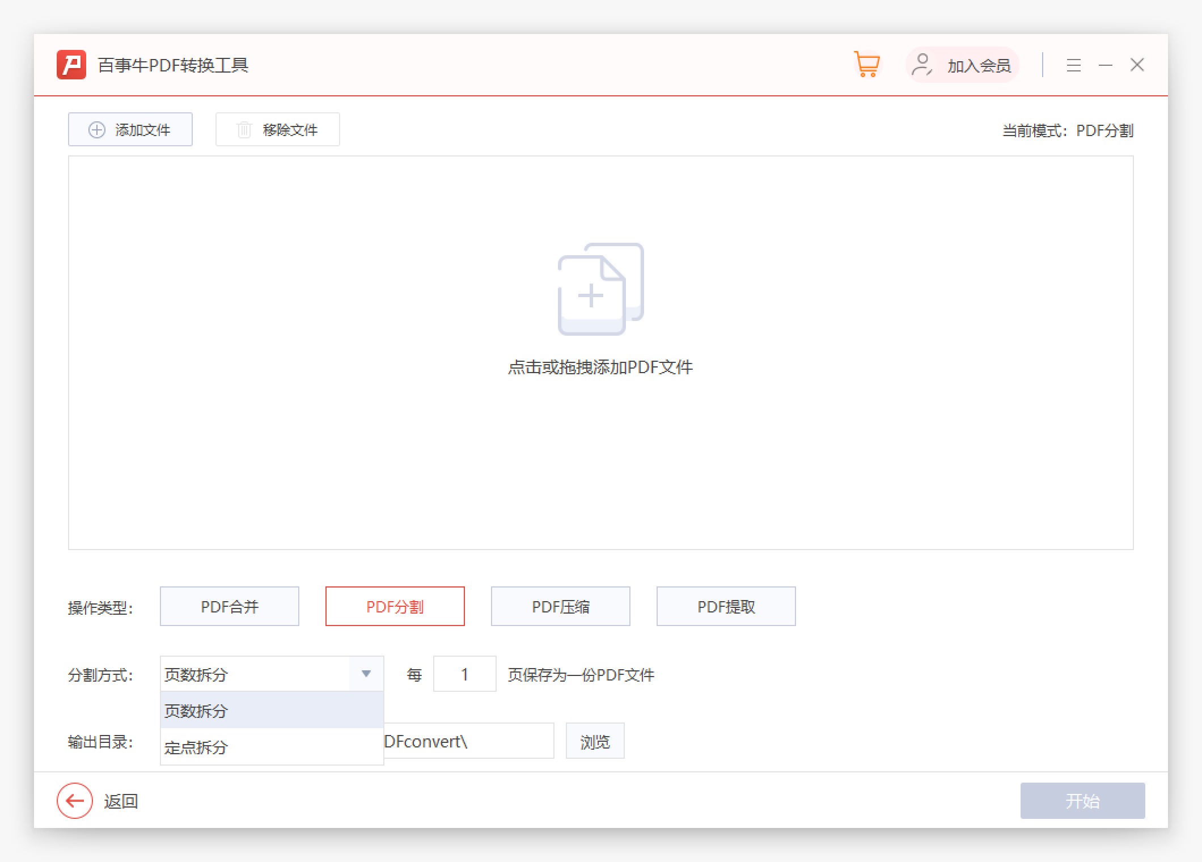Click the red PDF app logo
The height and width of the screenshot is (862, 1202).
(x=71, y=65)
